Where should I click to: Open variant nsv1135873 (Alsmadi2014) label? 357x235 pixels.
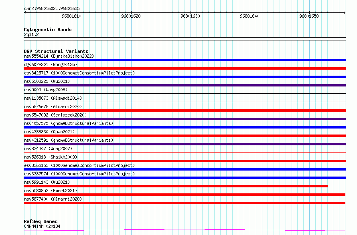coord(53,98)
